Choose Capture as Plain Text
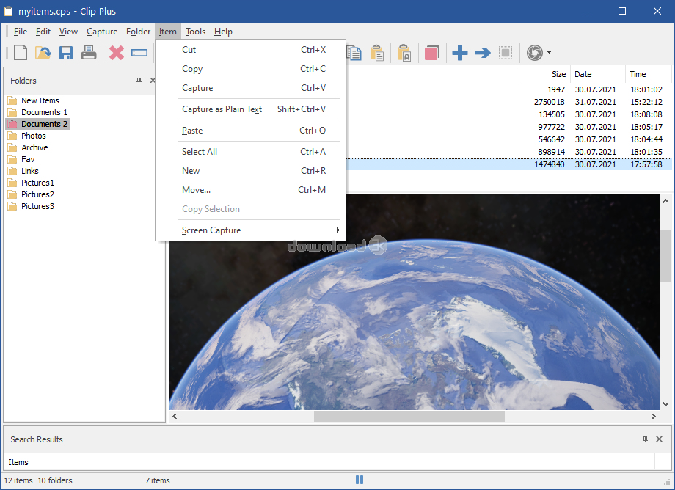Viewport: 675px width, 490px height. click(250, 109)
